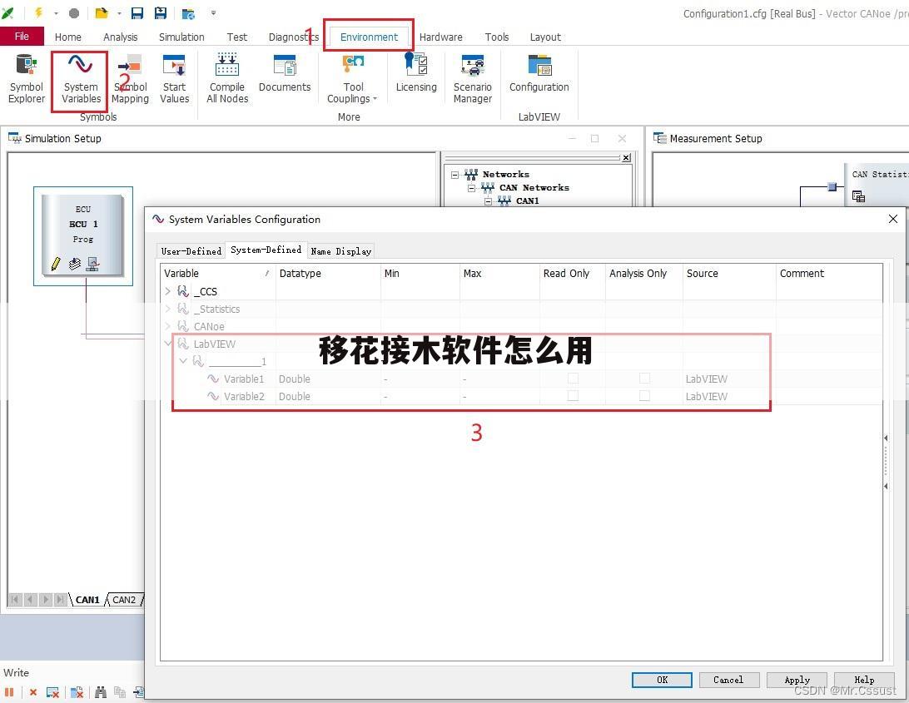Collapse the CAN Networks tree node
The height and width of the screenshot is (703, 909).
click(x=471, y=188)
